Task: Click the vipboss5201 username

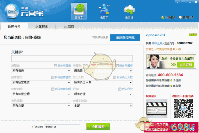Action: click(x=155, y=35)
